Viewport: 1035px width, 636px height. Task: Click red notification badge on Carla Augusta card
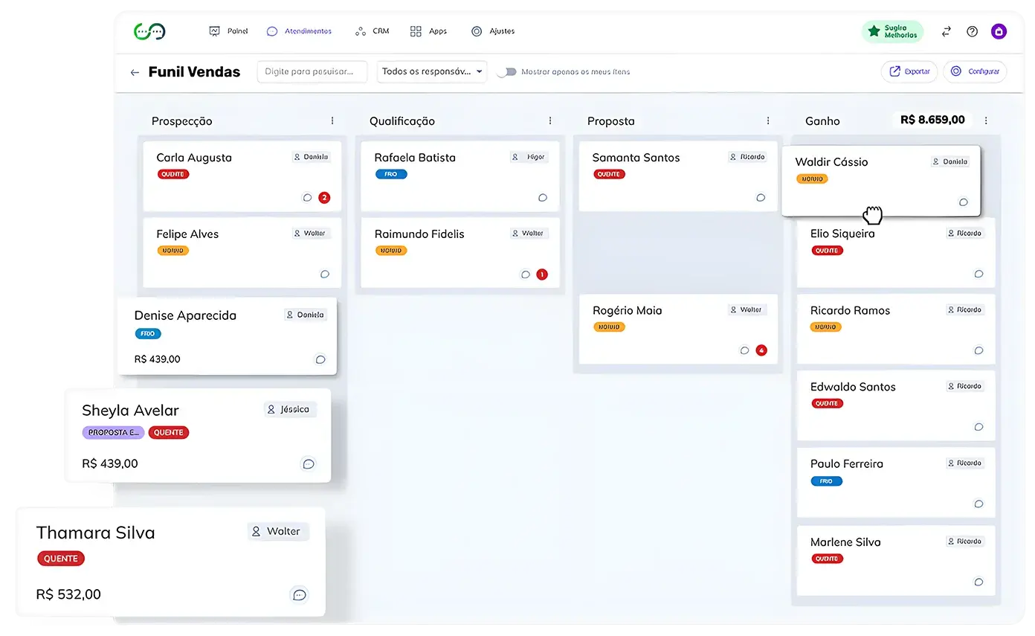[324, 198]
